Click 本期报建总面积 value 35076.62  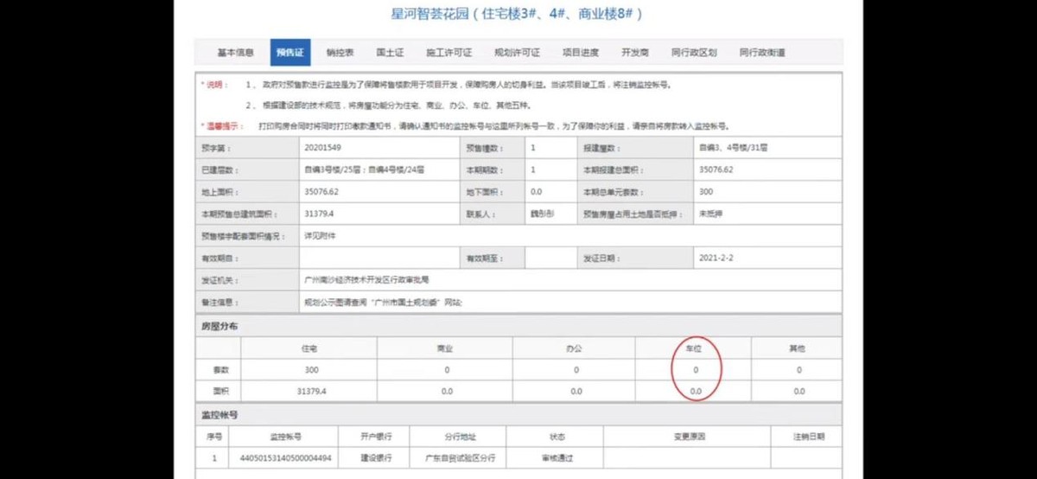click(x=716, y=169)
